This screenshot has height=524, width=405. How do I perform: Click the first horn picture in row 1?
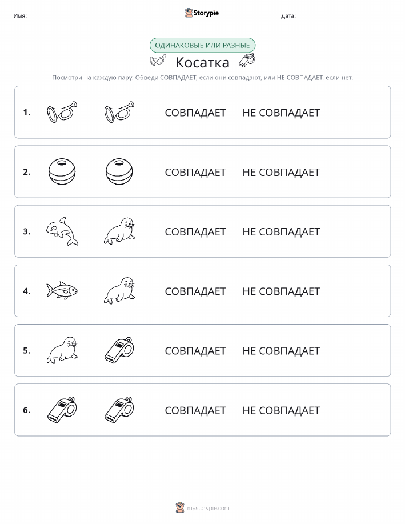click(x=62, y=111)
